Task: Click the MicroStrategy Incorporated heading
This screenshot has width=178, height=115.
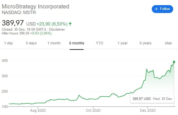Action: tap(35, 6)
